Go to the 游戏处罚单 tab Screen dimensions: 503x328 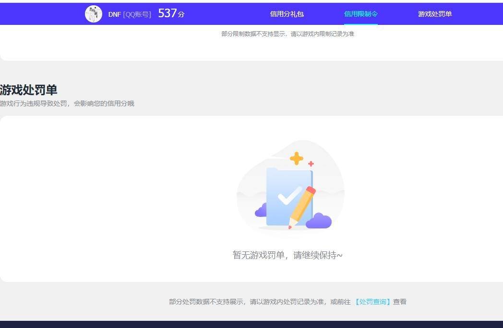435,14
